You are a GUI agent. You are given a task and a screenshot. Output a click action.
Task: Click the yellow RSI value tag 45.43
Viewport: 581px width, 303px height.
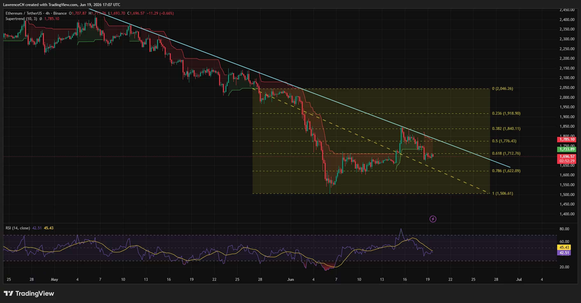click(564, 247)
